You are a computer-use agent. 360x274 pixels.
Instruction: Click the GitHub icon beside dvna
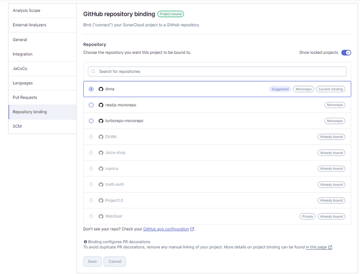pyautogui.click(x=101, y=89)
